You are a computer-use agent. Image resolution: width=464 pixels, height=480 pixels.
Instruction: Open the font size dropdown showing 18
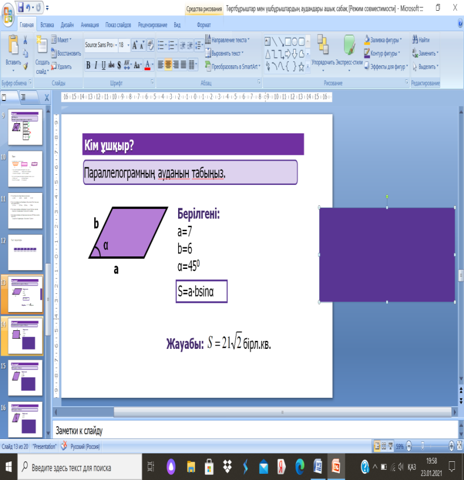point(128,45)
